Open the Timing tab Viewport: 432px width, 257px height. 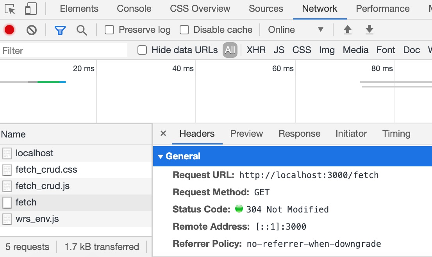pyautogui.click(x=396, y=134)
